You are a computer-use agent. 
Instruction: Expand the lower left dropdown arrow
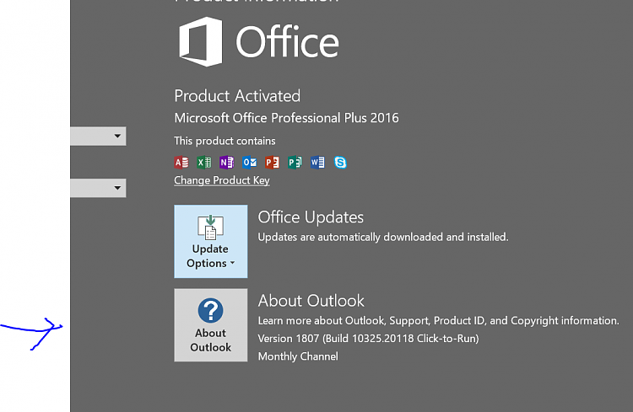[x=117, y=188]
